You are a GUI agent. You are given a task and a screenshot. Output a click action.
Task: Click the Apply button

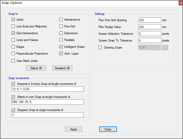(x=74, y=129)
